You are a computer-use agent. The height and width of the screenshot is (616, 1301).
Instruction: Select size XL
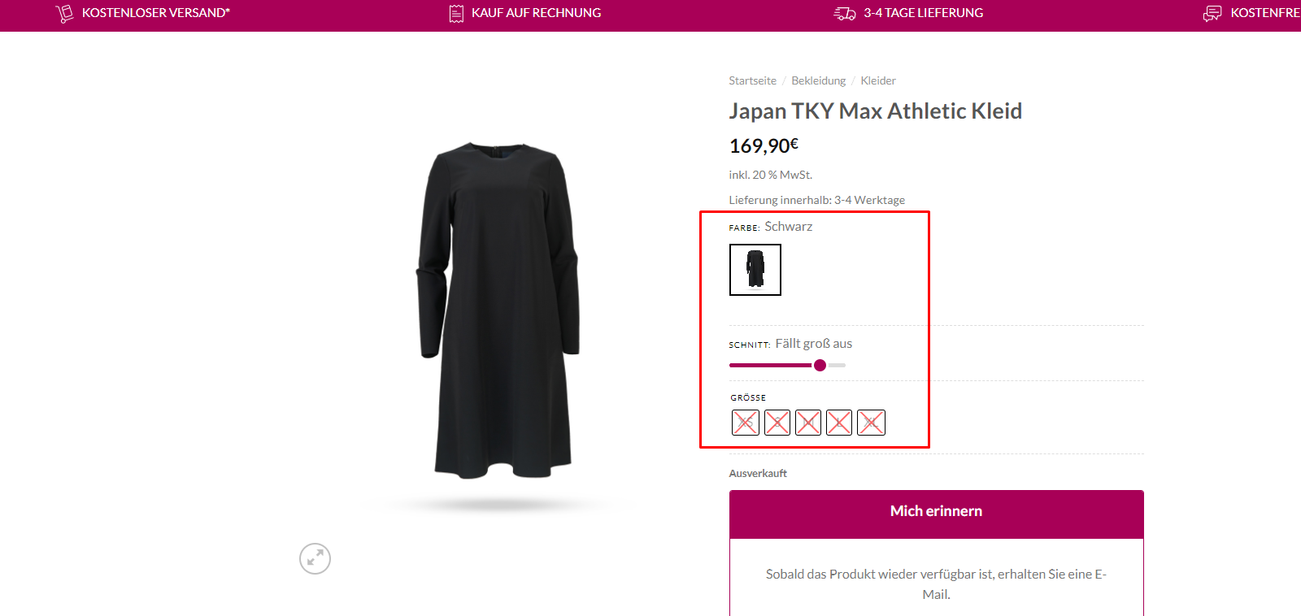click(x=871, y=423)
